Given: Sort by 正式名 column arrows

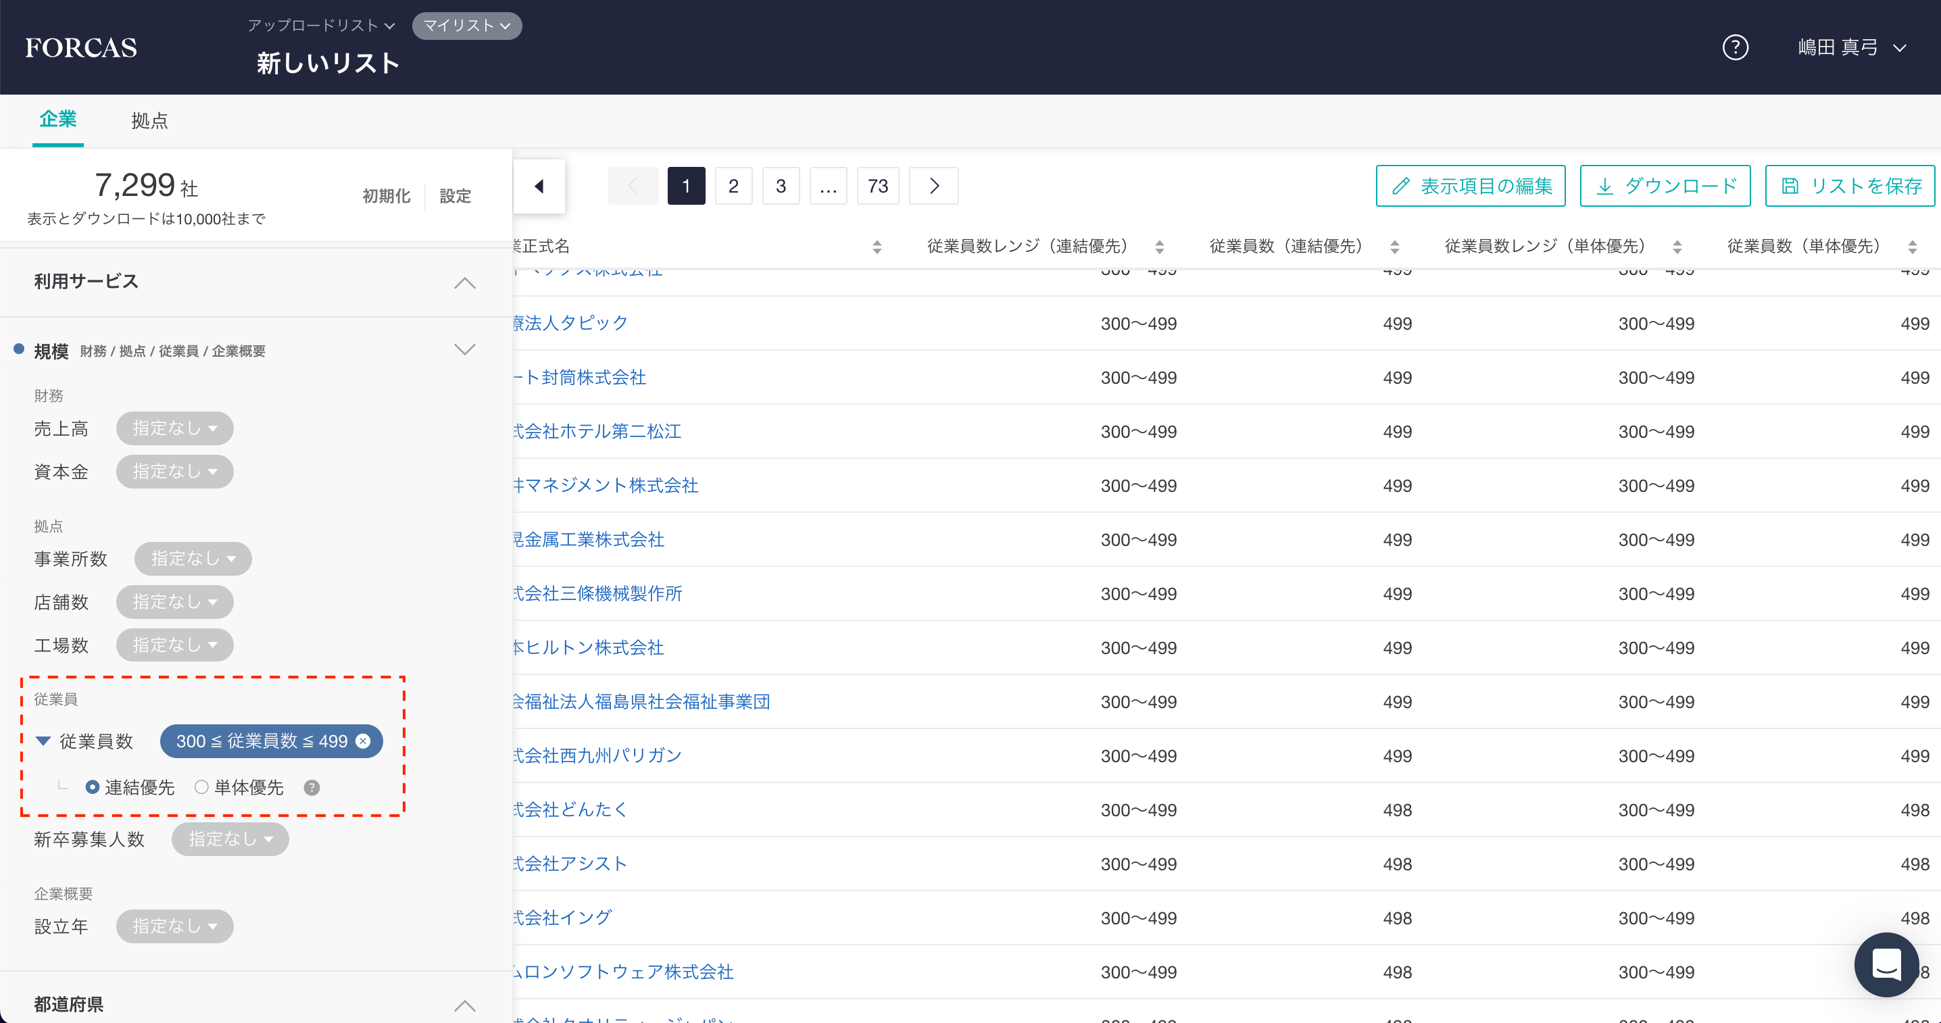Looking at the screenshot, I should click(877, 247).
